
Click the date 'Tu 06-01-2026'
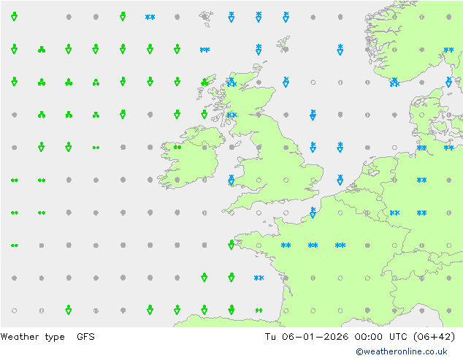(x=307, y=336)
